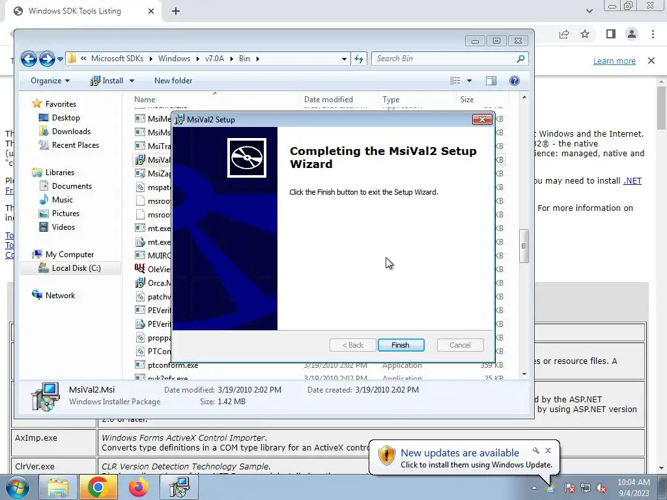This screenshot has width=667, height=500.
Task: Click the disabled Back button in wizard
Action: point(352,345)
